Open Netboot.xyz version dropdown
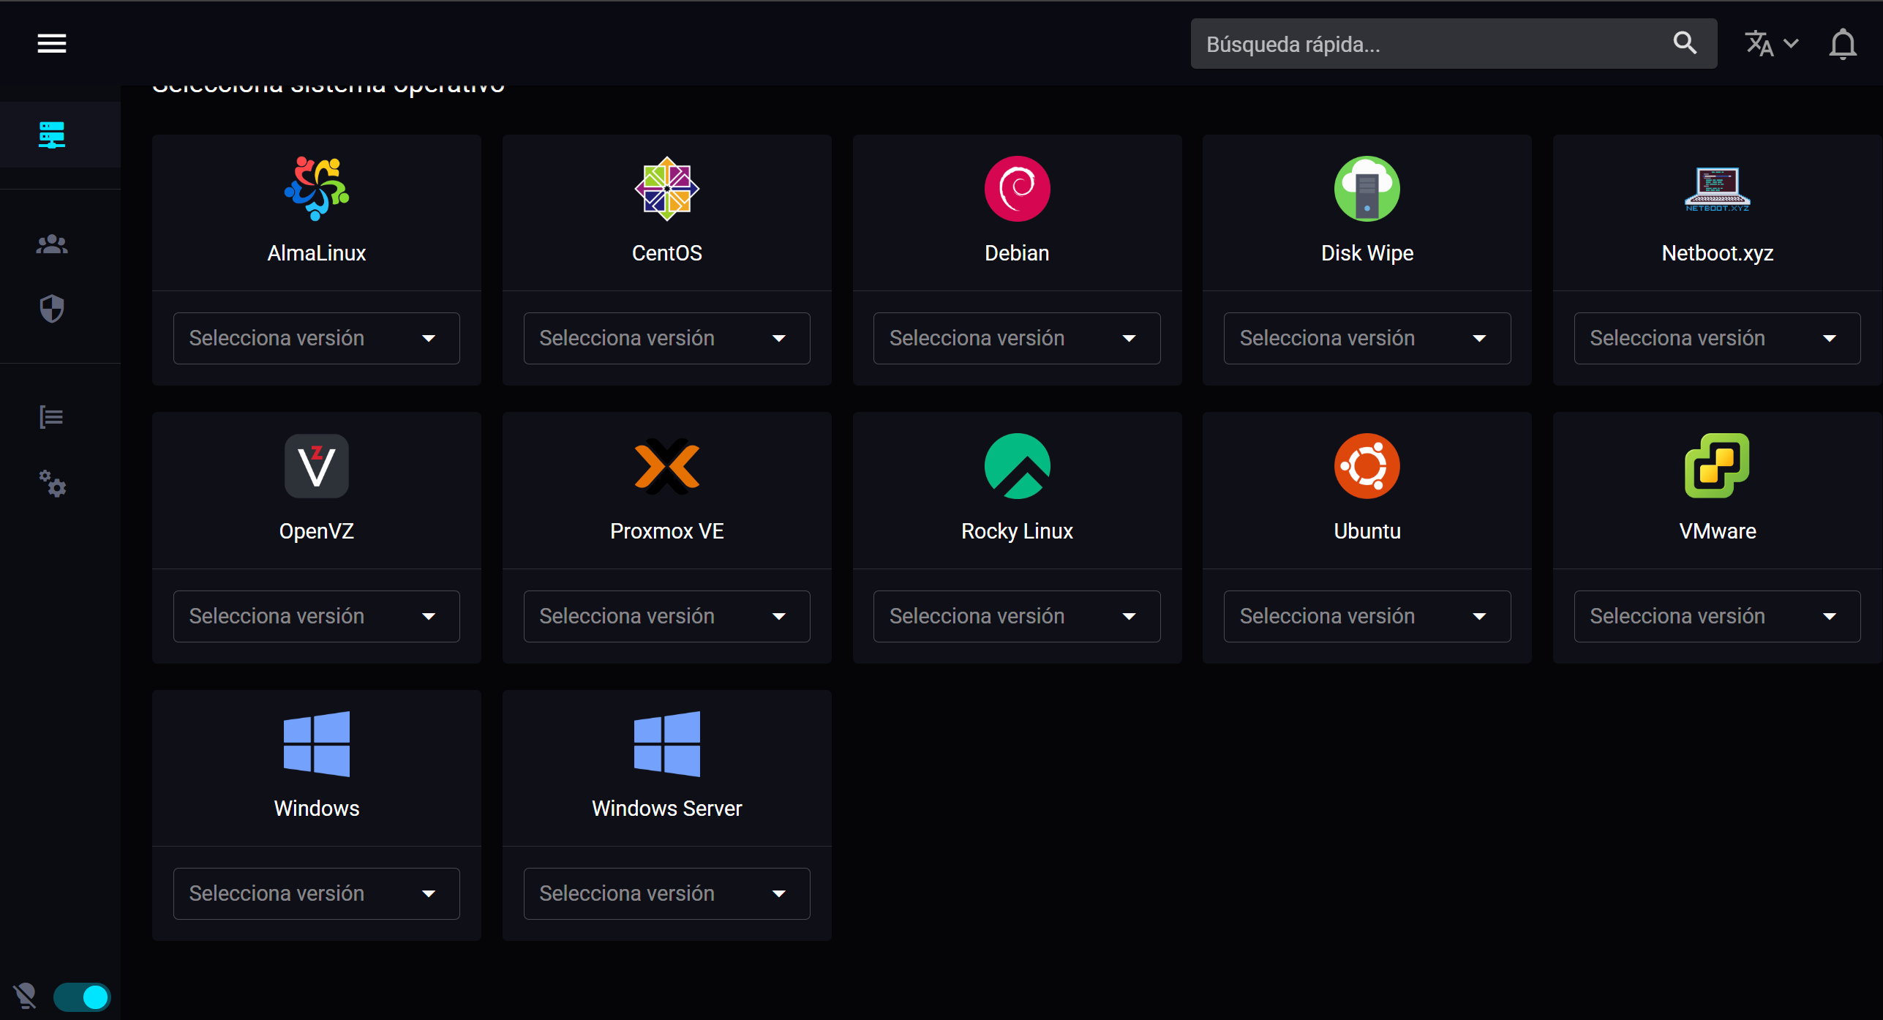Screen dimensions: 1883x1020 [1718, 338]
